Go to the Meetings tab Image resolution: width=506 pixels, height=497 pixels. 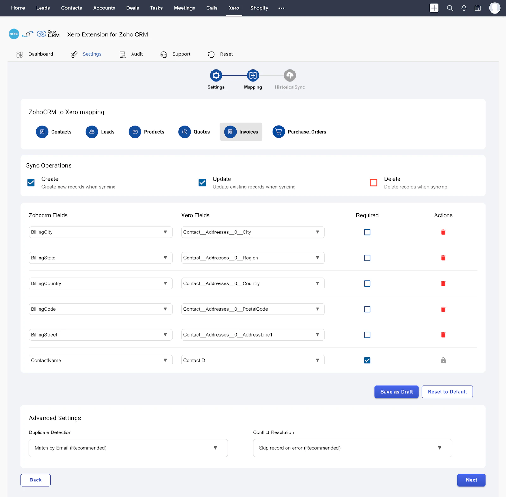coord(184,8)
